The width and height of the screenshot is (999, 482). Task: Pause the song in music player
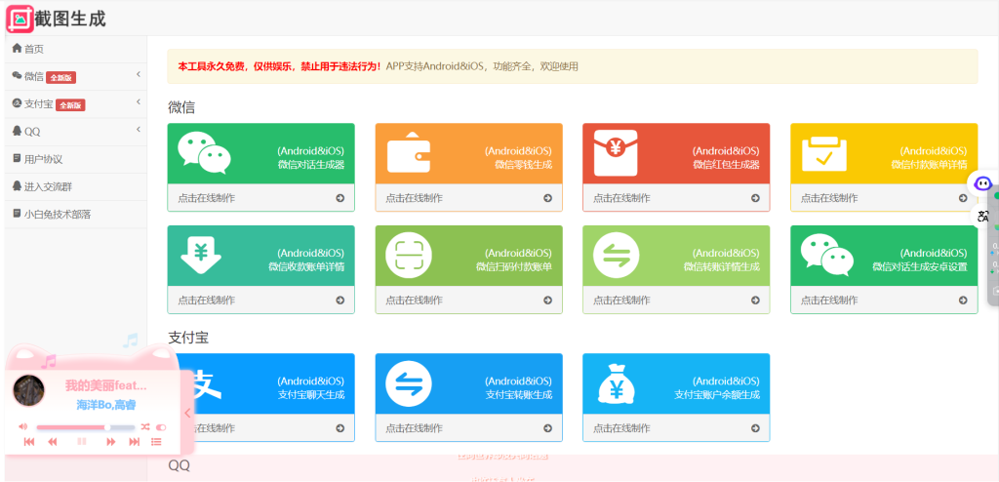pos(82,442)
